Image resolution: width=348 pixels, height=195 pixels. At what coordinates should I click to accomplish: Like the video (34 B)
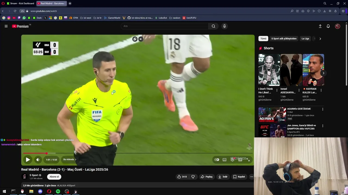click(x=182, y=177)
